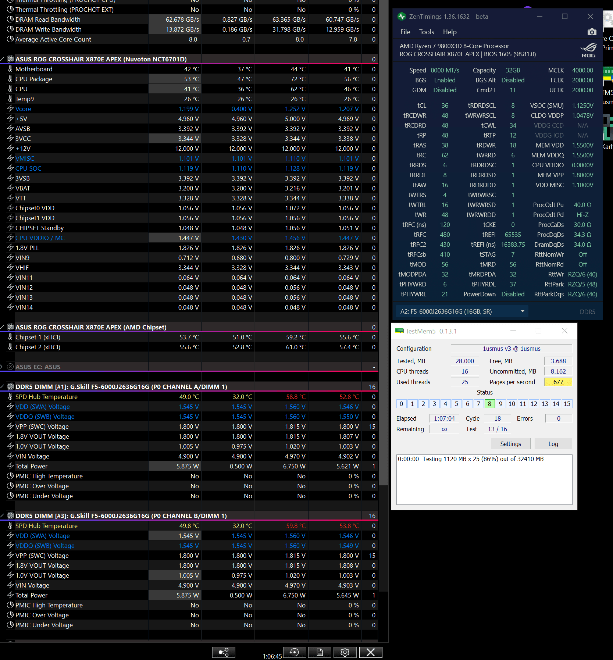This screenshot has width=613, height=660.
Task: Click the log file document icon
Action: click(320, 652)
